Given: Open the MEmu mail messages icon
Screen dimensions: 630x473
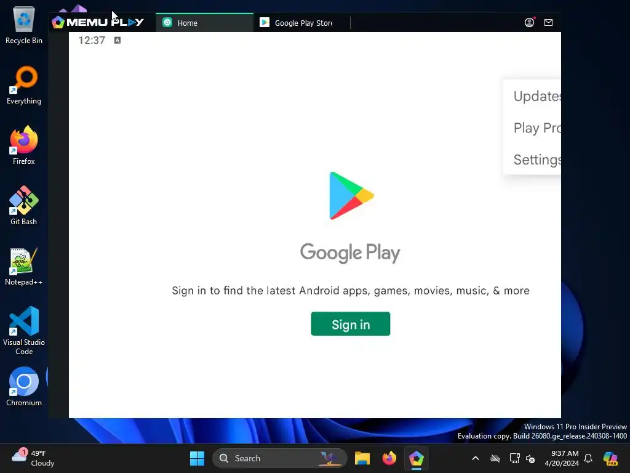Looking at the screenshot, I should tap(548, 23).
